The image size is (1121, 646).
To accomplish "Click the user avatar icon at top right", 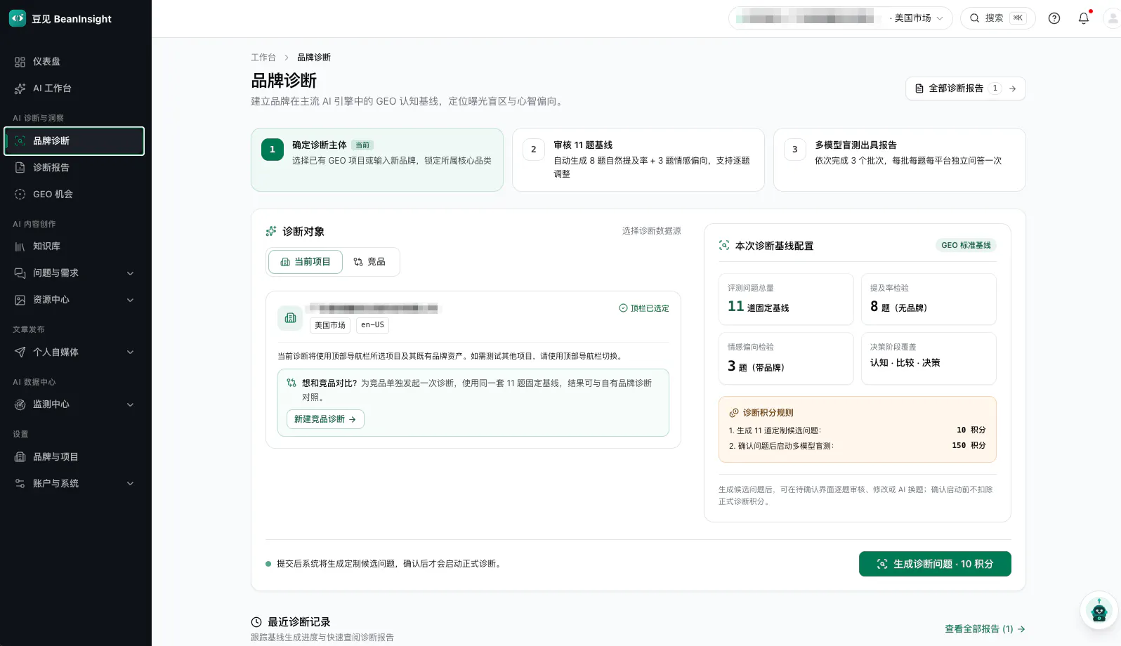I will 1113,18.
